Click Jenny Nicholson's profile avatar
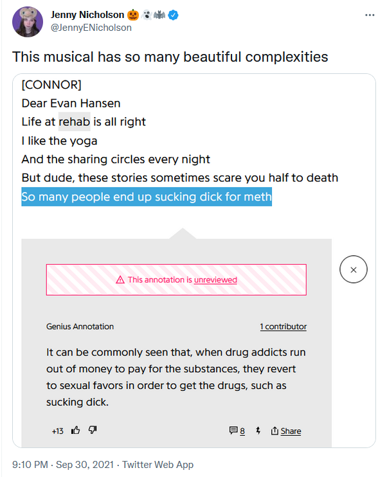Image resolution: width=378 pixels, height=477 pixels. [28, 22]
